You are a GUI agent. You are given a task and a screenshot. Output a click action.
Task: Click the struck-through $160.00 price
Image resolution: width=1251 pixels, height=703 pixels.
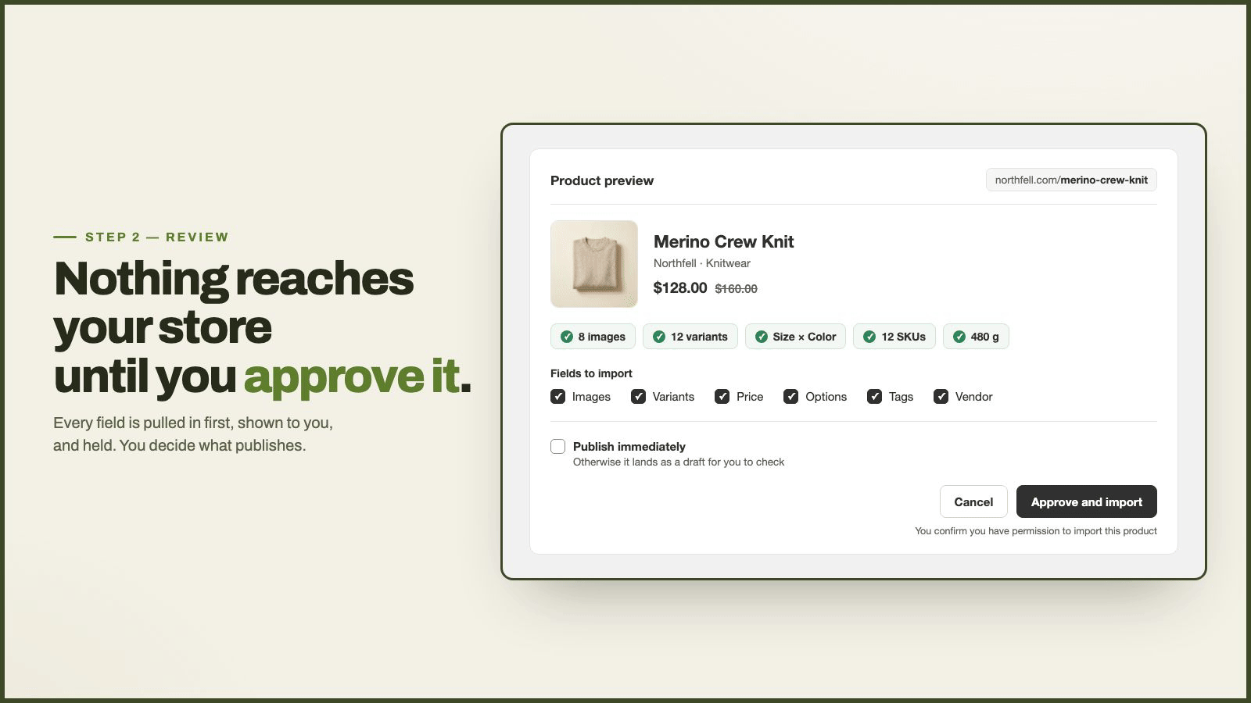click(x=737, y=289)
